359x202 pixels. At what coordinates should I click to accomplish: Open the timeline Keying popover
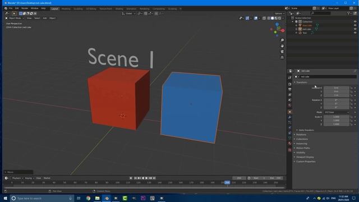click(x=29, y=178)
